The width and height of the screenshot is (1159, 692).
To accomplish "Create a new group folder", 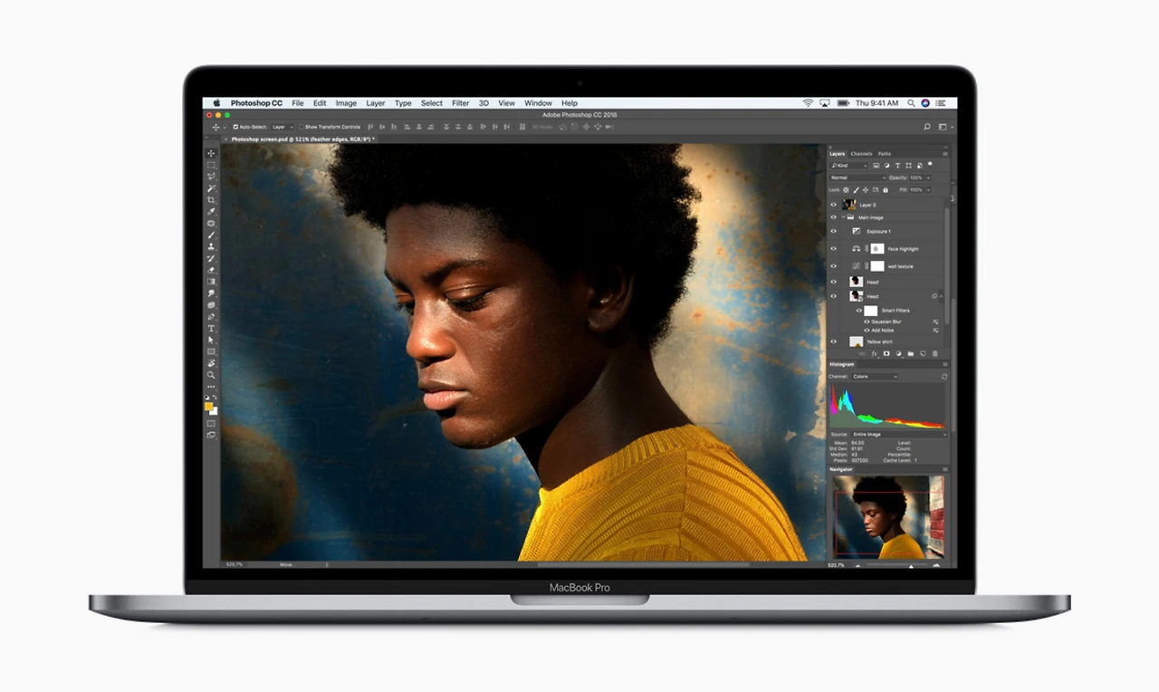I will click(909, 353).
